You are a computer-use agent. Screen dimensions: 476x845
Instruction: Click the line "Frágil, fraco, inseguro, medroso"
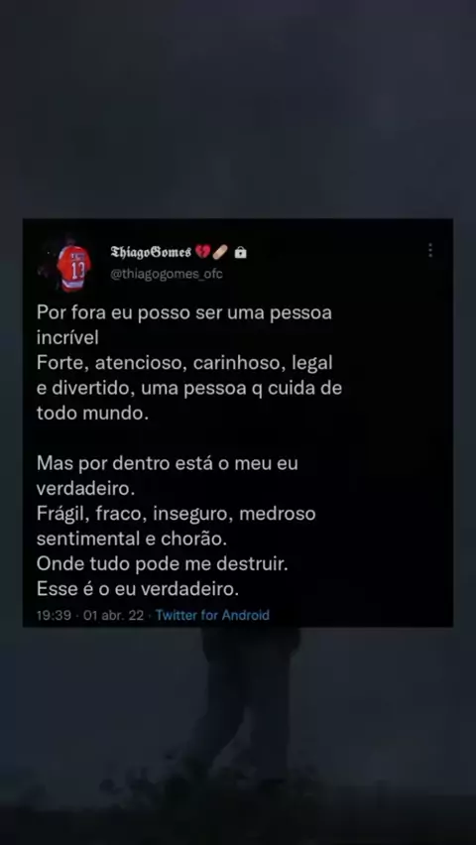177,514
